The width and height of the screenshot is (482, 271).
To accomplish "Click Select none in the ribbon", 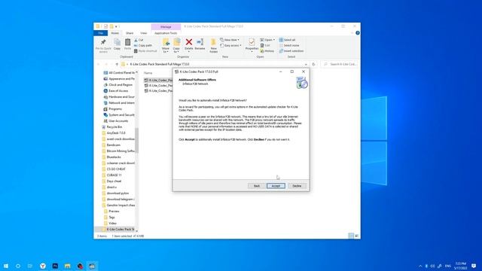I will (x=289, y=45).
